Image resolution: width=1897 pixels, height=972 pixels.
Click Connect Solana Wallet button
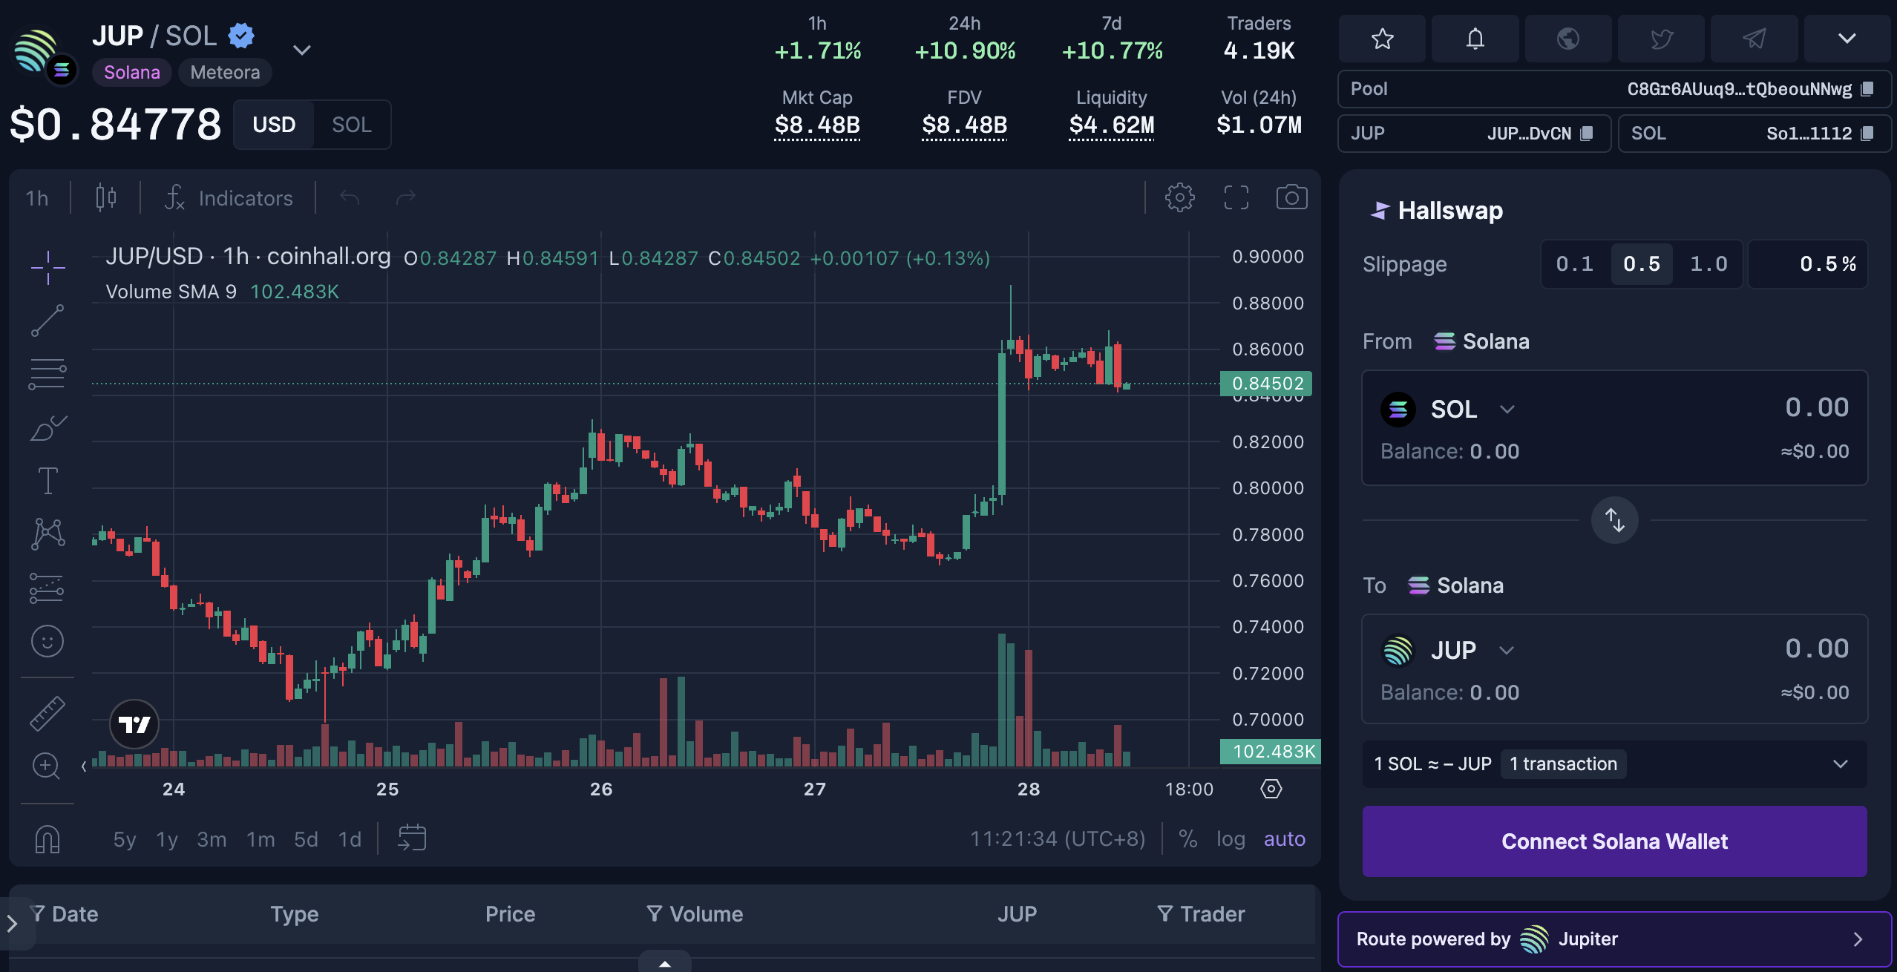[x=1614, y=841]
